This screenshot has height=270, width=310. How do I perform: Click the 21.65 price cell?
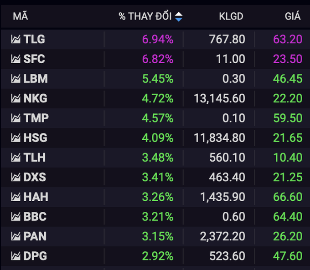(288, 138)
